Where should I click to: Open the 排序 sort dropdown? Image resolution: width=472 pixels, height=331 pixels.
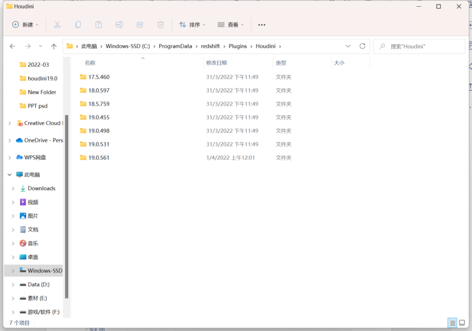(x=192, y=24)
